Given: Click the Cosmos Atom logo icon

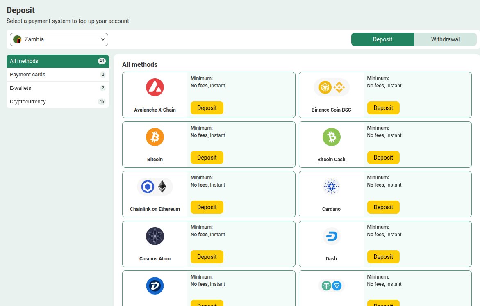Looking at the screenshot, I should (x=155, y=236).
